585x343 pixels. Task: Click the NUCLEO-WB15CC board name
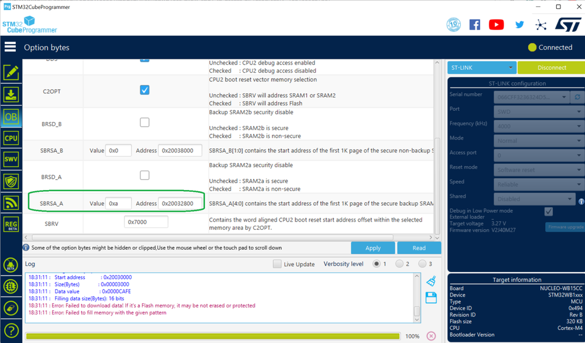coord(561,288)
